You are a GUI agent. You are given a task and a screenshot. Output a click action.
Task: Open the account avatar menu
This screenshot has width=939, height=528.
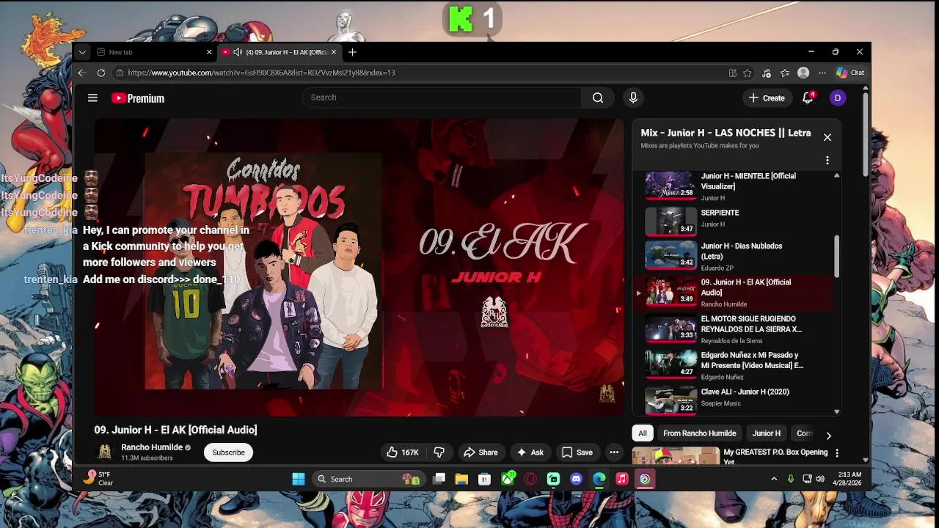tap(838, 98)
